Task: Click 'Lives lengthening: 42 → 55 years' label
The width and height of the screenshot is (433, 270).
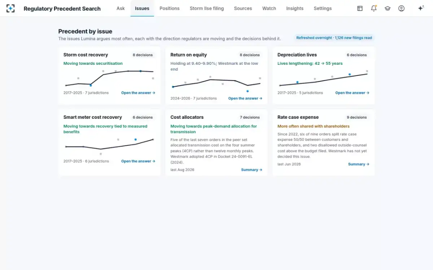Action: tap(310, 63)
